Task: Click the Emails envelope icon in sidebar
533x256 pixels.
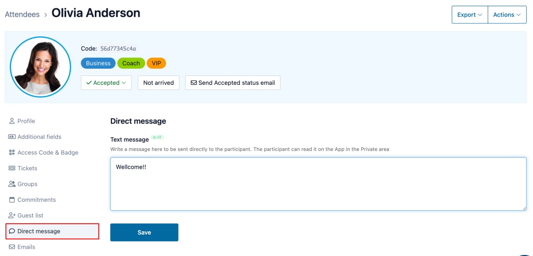Action: (x=12, y=247)
